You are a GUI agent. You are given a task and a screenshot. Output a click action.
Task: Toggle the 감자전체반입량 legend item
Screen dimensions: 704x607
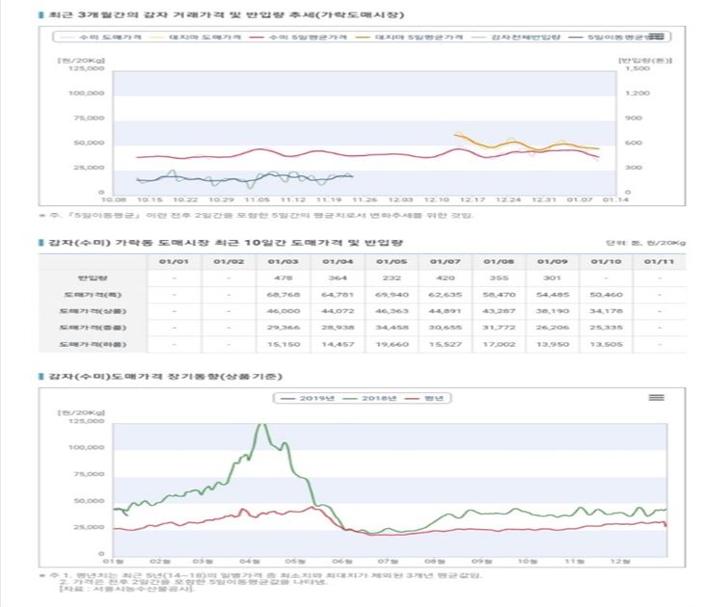(x=518, y=37)
